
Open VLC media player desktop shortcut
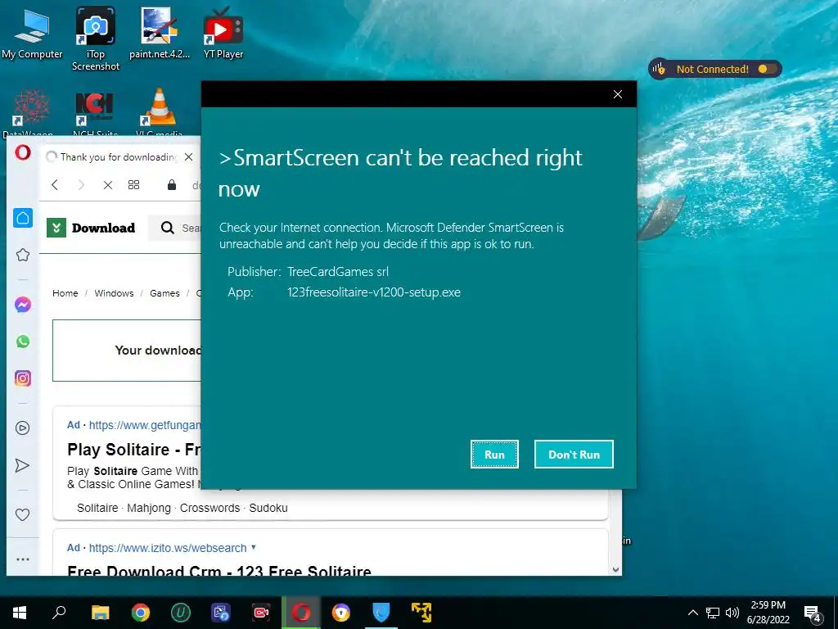click(x=159, y=112)
